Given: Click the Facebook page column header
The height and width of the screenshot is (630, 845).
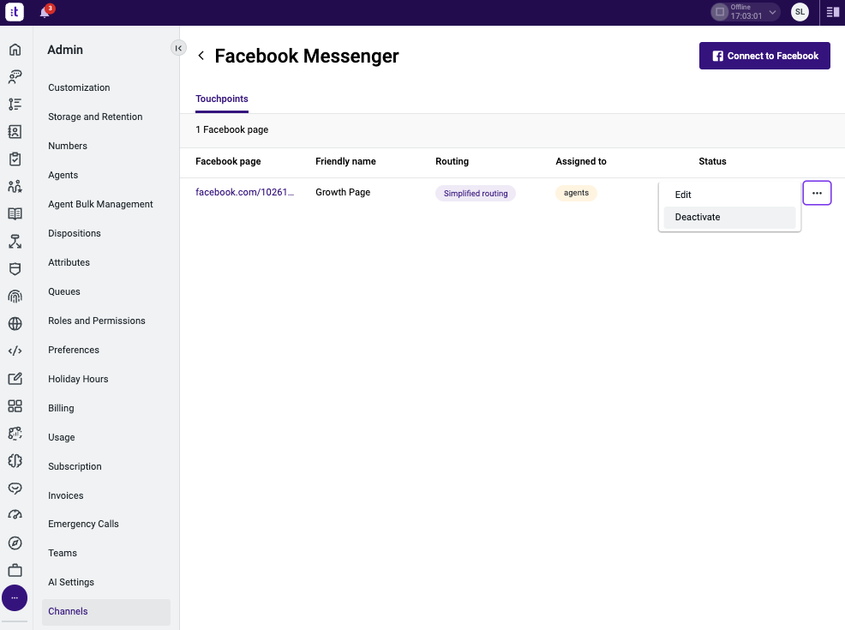Looking at the screenshot, I should click(228, 161).
